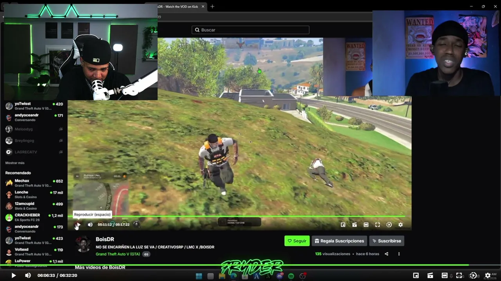Open yoTwisst channel showing 420 viewers

34,106
